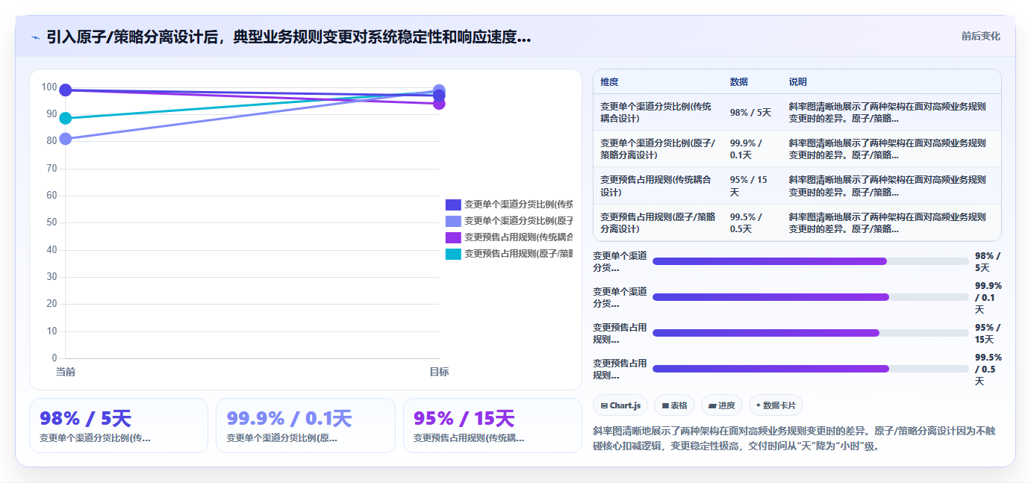Click table cell 变更单个渠道分货比例(传统耦合设计)
Viewport: 1031px width, 483px height.
click(x=658, y=112)
